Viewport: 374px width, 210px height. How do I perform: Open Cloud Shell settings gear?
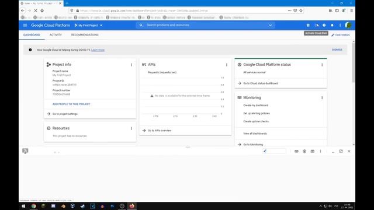pos(304,151)
